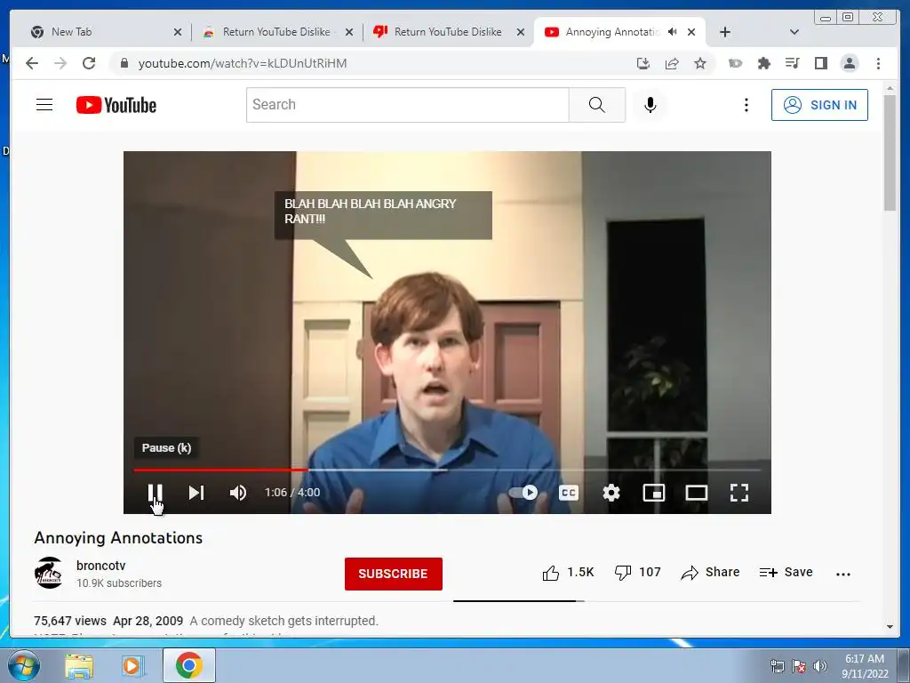This screenshot has height=683, width=910.
Task: Enable miniplayer mode
Action: (654, 493)
